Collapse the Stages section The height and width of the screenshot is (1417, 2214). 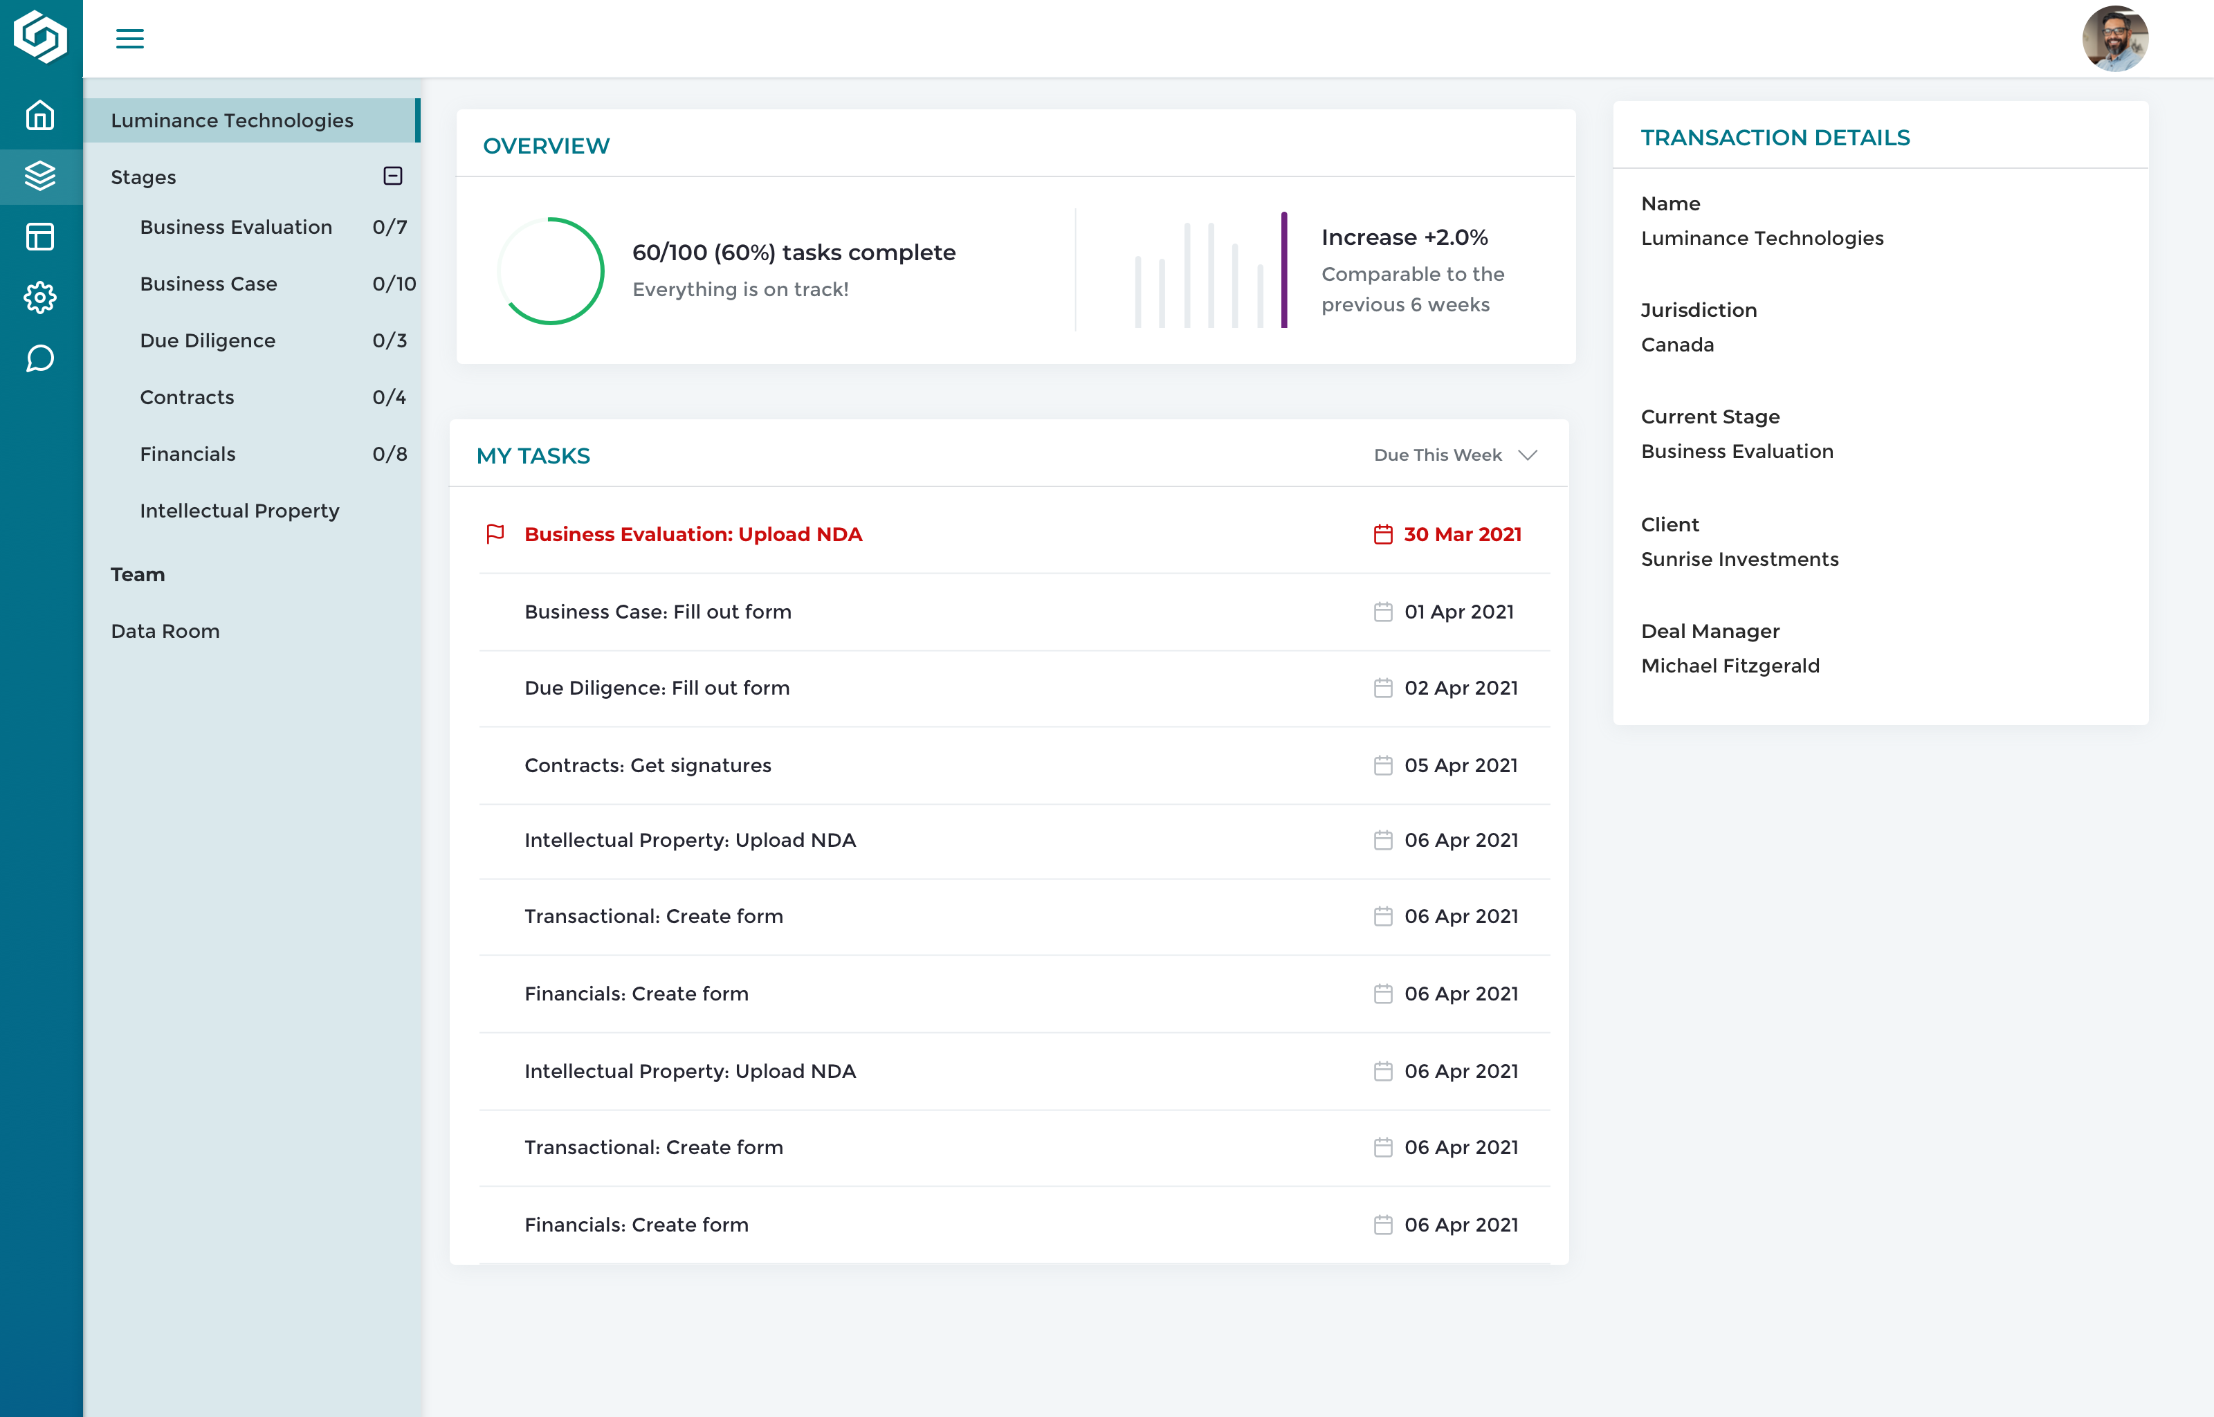click(393, 176)
